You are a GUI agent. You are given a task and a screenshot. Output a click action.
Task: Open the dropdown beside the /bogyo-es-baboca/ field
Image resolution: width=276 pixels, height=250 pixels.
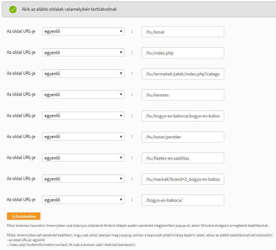[83, 200]
